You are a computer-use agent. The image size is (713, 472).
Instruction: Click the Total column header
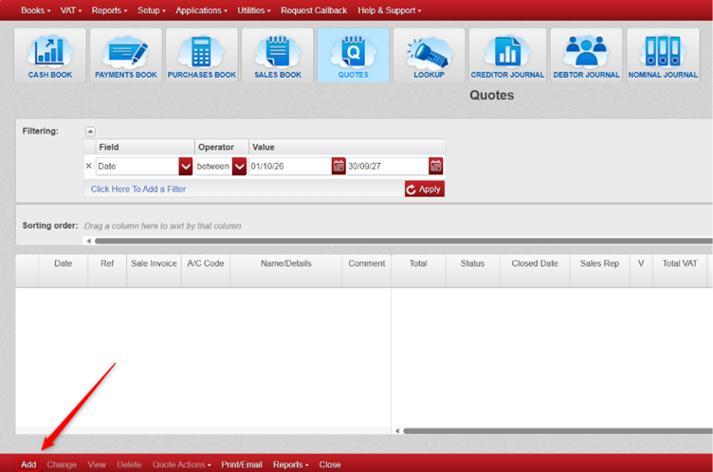tap(418, 270)
